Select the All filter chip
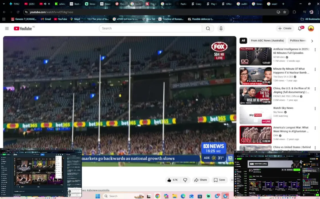 243,41
